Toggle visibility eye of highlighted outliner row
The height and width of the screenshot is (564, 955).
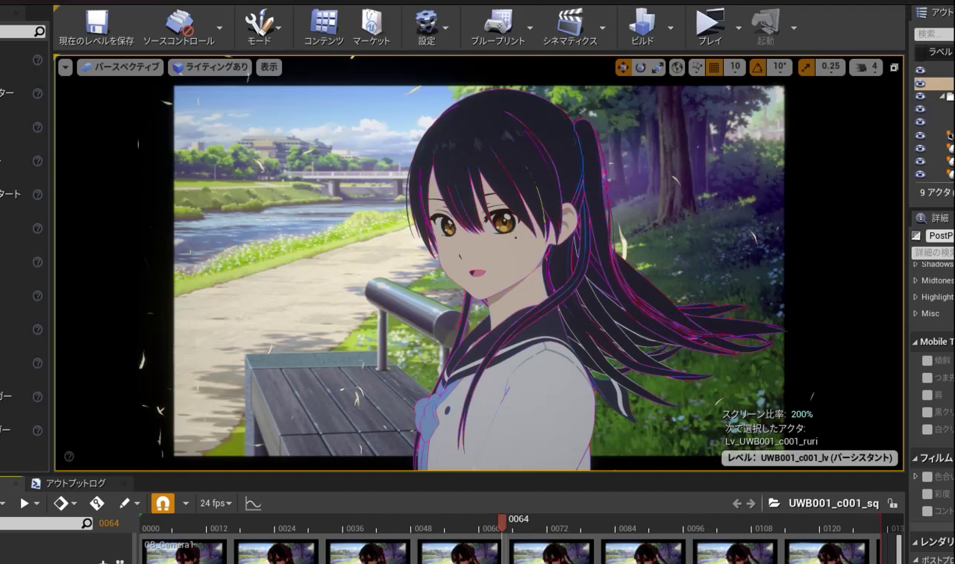[920, 84]
